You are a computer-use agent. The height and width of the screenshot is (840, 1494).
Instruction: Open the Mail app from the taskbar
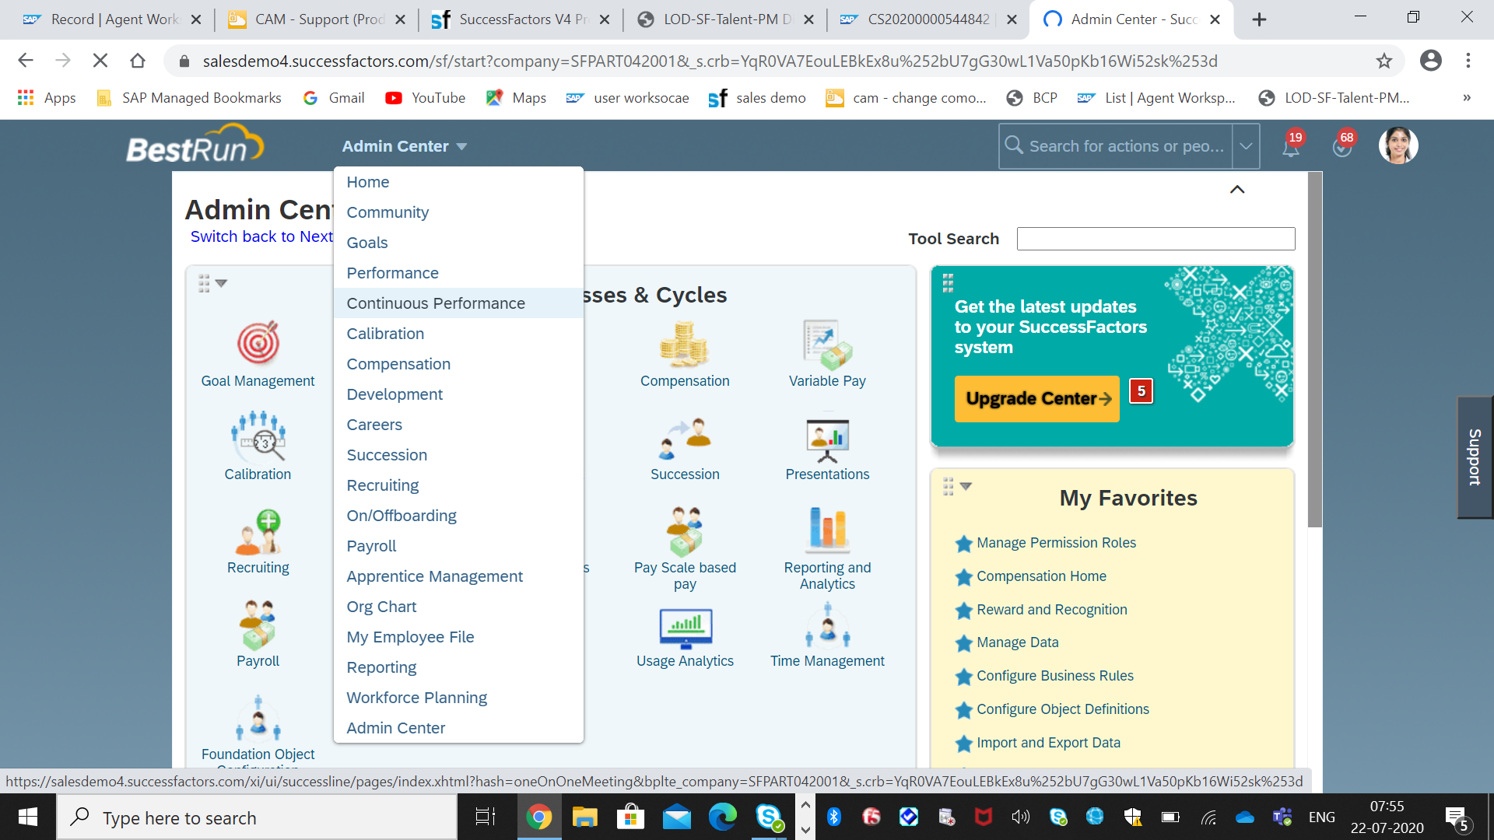[x=676, y=817]
